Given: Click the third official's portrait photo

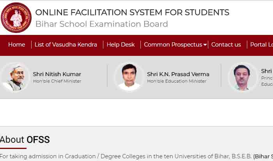Looking at the screenshot, I should (x=242, y=77).
